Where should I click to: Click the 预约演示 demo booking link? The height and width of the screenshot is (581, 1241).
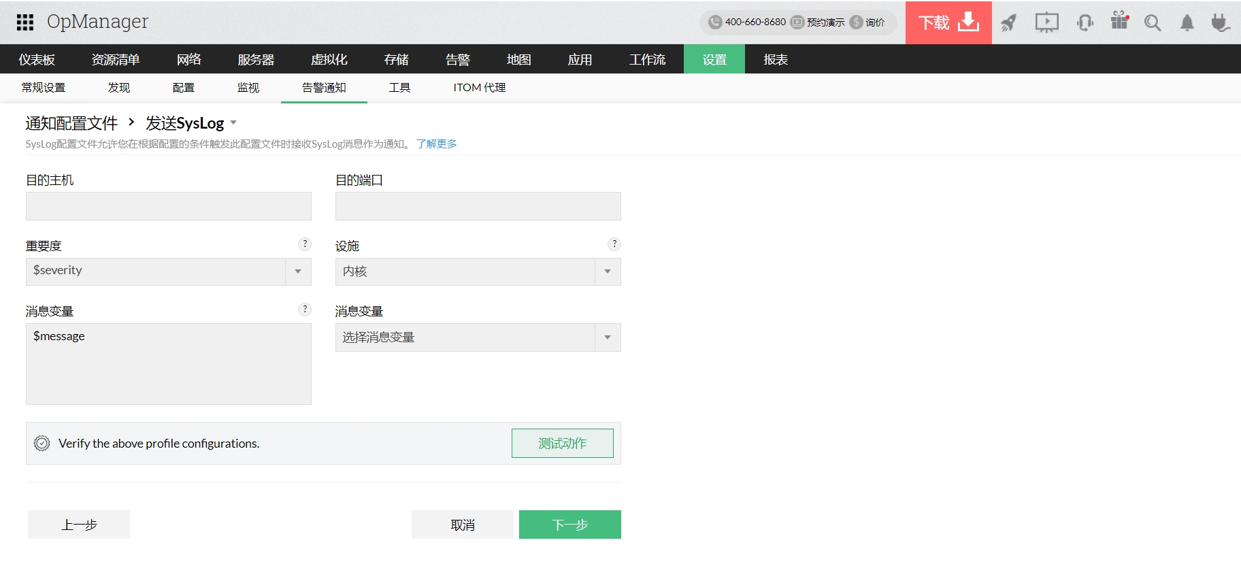[818, 22]
